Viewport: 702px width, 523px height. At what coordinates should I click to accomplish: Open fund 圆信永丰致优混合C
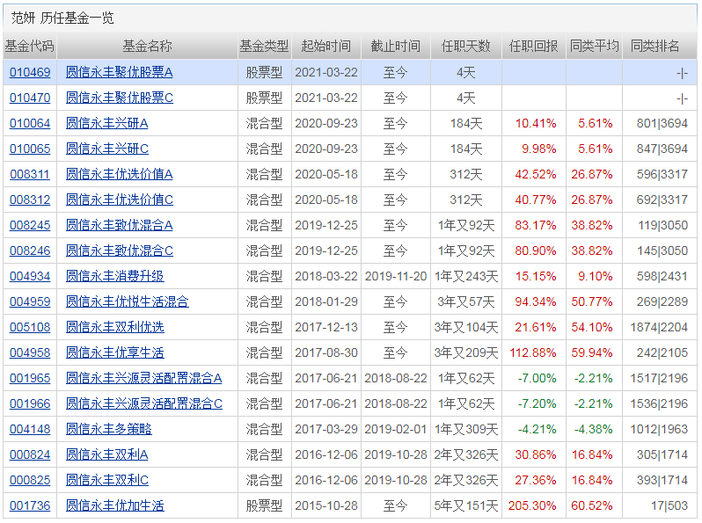click(120, 251)
